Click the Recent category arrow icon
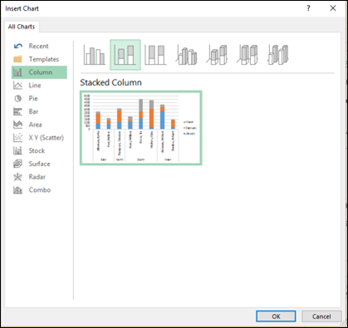The width and height of the screenshot is (348, 328). click(18, 46)
